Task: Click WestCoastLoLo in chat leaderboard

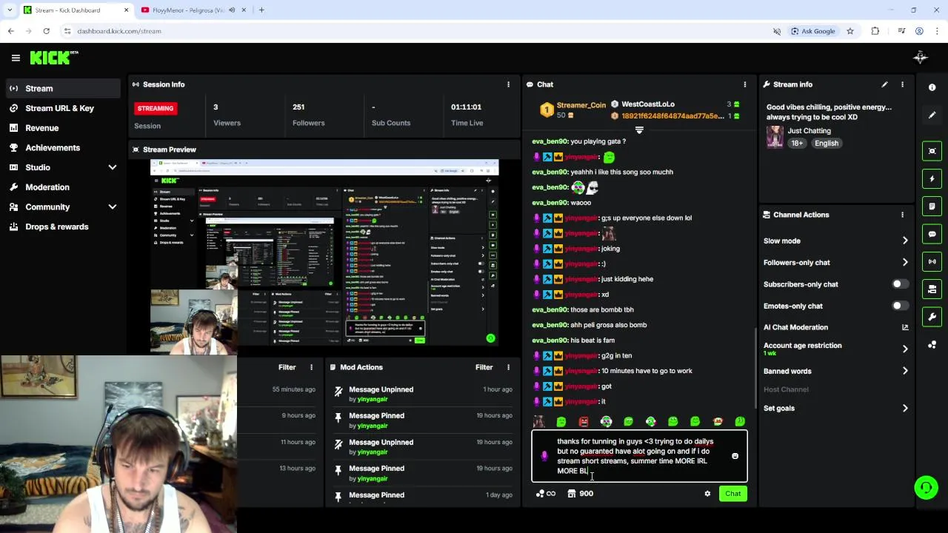Action: (647, 104)
